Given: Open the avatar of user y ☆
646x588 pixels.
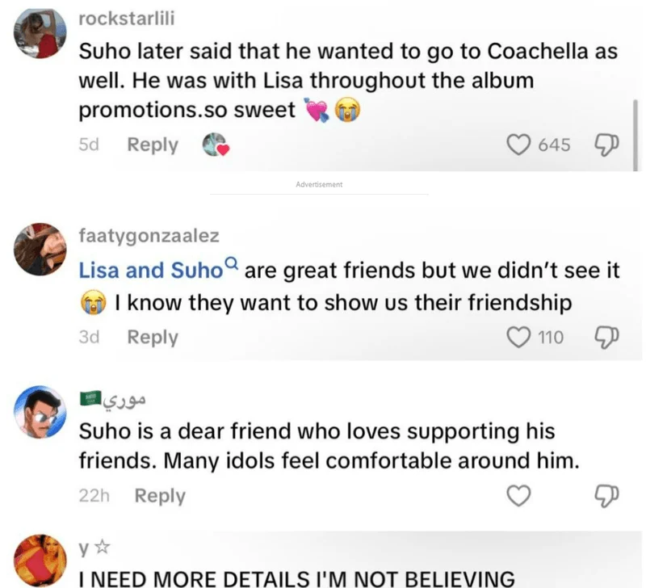Looking at the screenshot, I should pos(38,561).
